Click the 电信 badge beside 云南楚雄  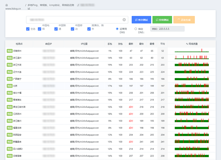10,156
